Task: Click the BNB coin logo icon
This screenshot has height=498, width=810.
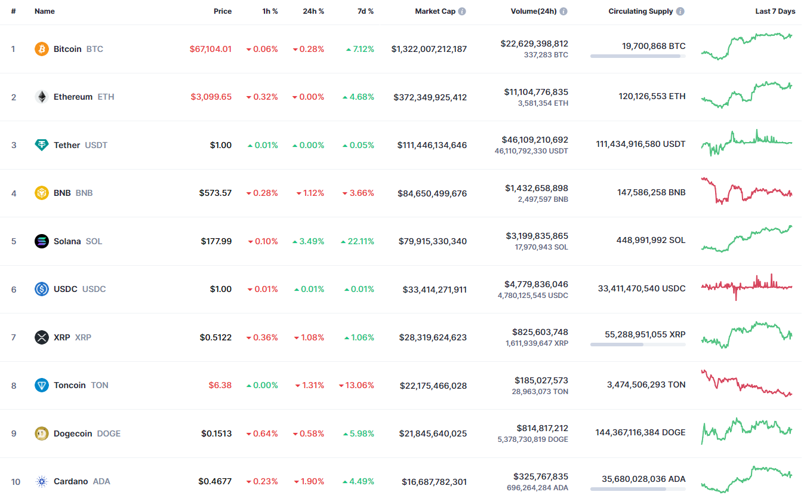Action: pyautogui.click(x=42, y=193)
